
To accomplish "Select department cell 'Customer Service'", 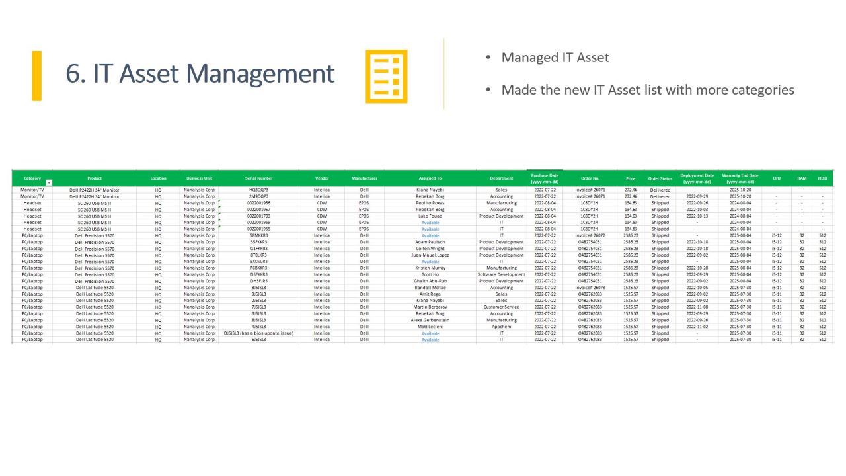I will [502, 307].
